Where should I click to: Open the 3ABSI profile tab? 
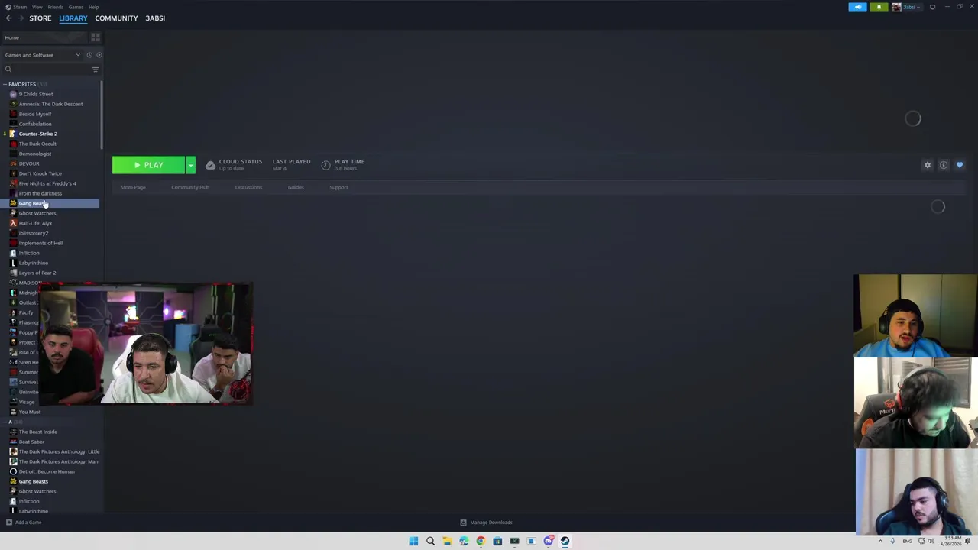point(155,18)
